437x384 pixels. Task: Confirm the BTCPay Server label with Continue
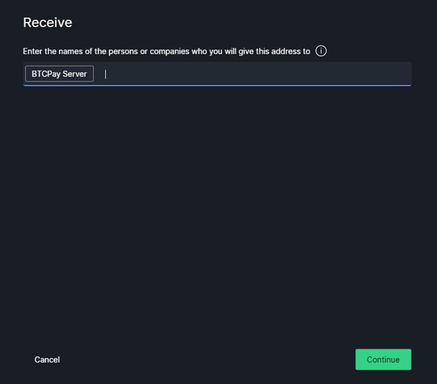[x=383, y=359]
